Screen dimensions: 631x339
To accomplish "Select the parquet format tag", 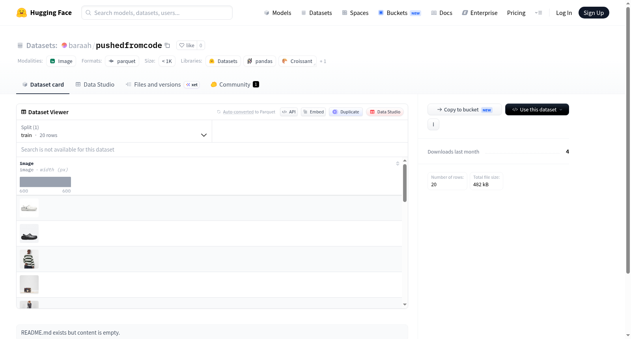I will [x=122, y=61].
